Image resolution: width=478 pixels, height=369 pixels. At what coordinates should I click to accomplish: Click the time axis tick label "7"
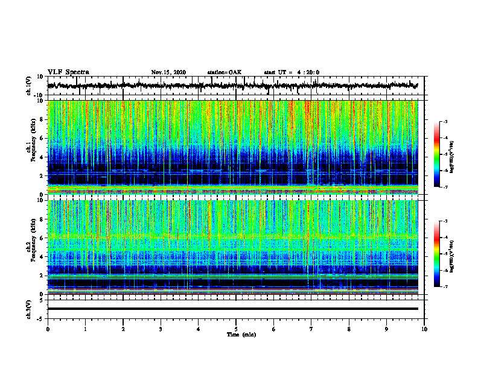pos(311,329)
